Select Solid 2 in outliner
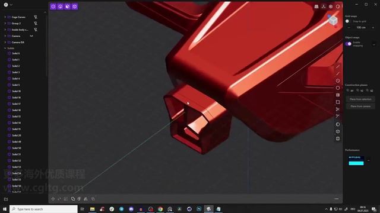 16,66
